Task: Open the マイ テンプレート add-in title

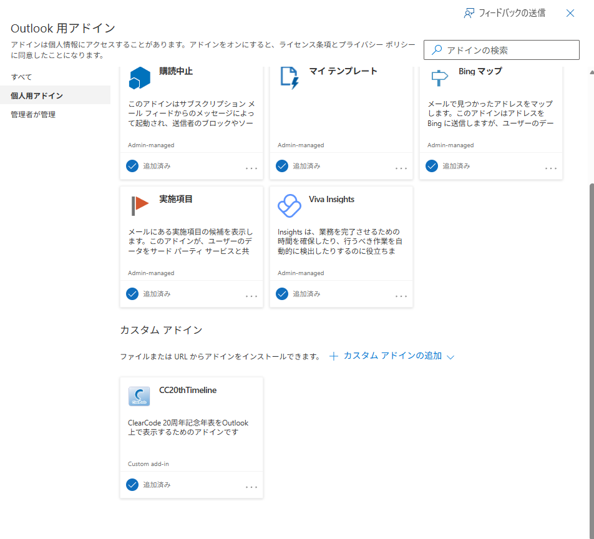Action: [343, 71]
